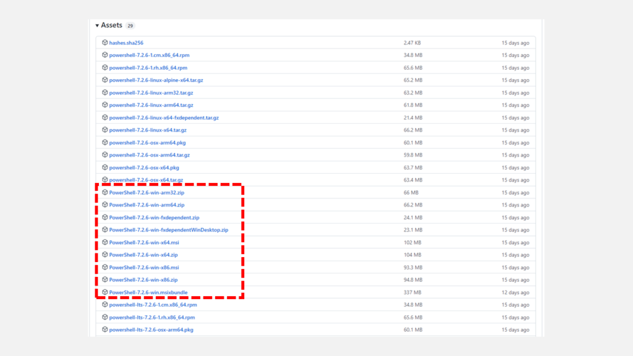Download the PowerShell-7.2.6-win-x64.msi installer
The height and width of the screenshot is (356, 633).
tap(144, 242)
